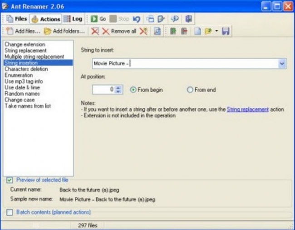Switch to the Files tab

(x=16, y=19)
